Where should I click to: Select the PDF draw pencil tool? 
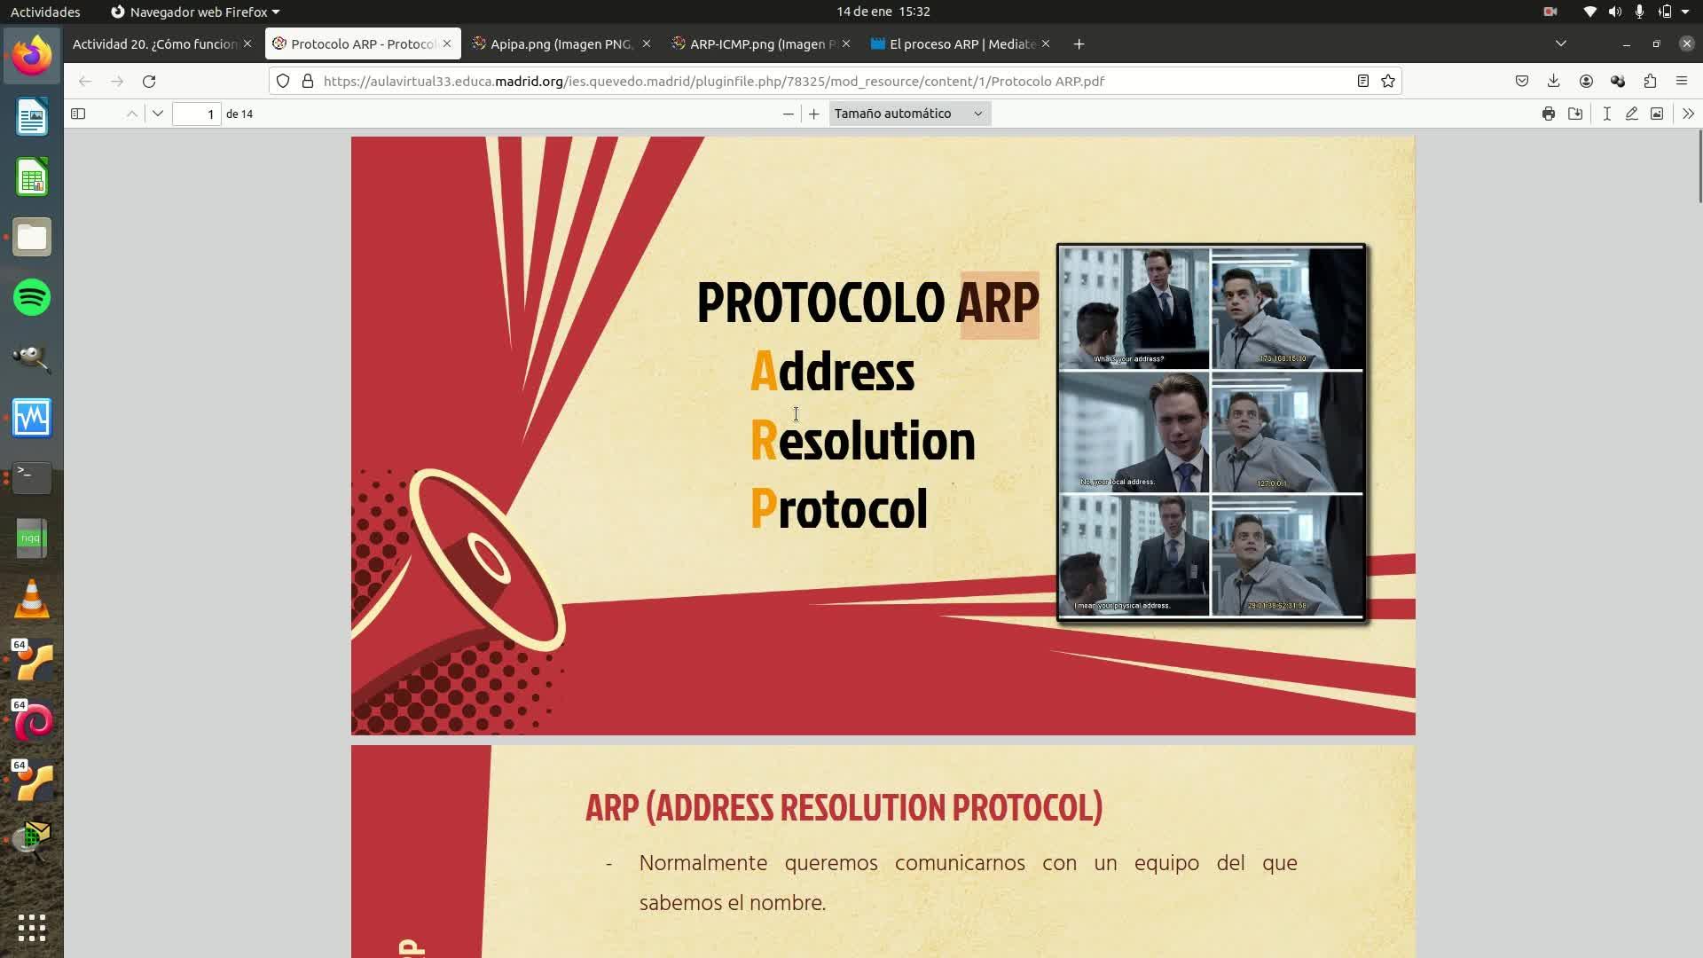pyautogui.click(x=1631, y=114)
